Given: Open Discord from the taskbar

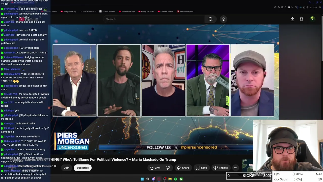Looking at the screenshot, I should [x=153, y=179].
